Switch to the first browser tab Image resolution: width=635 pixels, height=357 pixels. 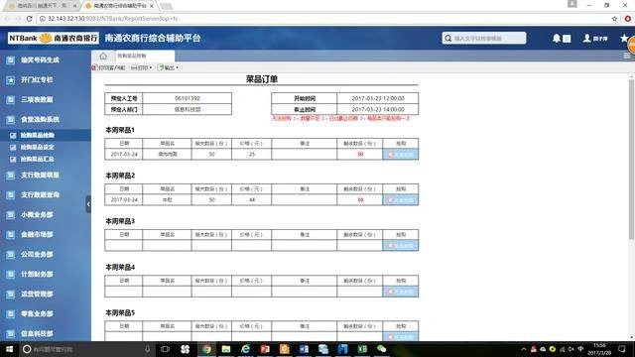pyautogui.click(x=43, y=6)
